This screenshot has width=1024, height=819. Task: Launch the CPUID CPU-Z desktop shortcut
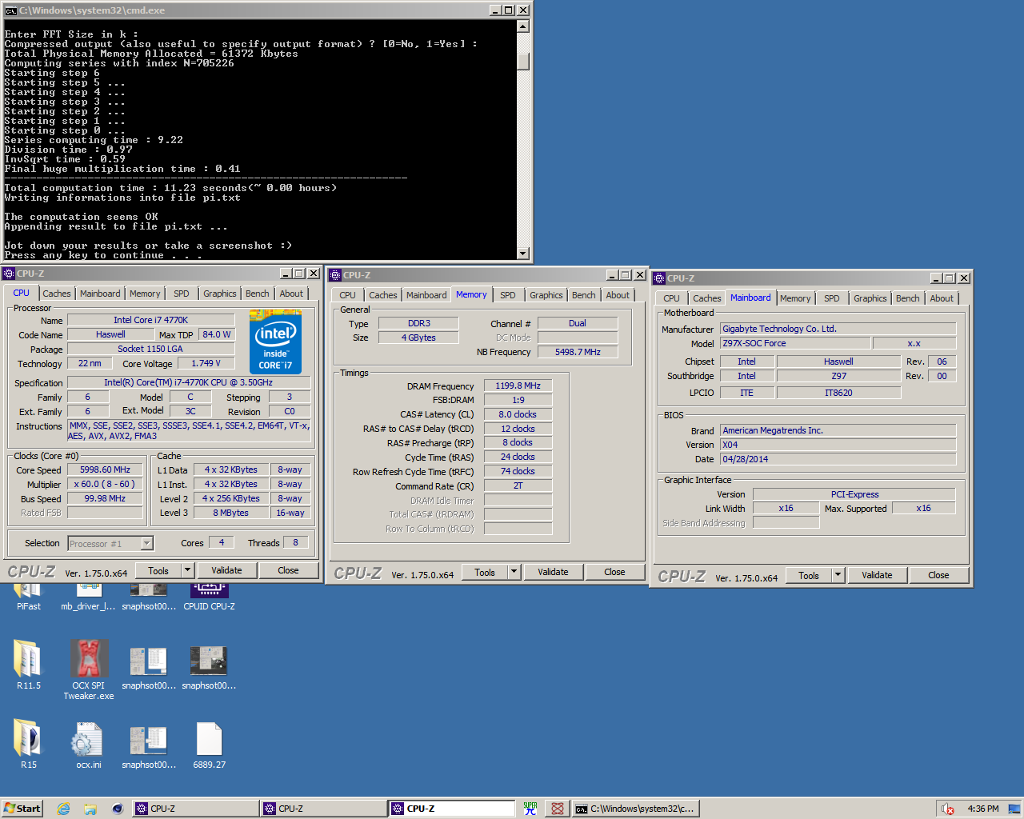[x=209, y=596]
